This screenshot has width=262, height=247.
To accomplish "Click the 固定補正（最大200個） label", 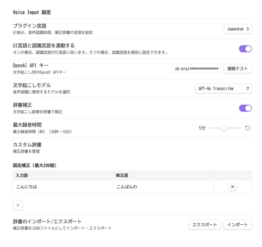I will [35, 166].
